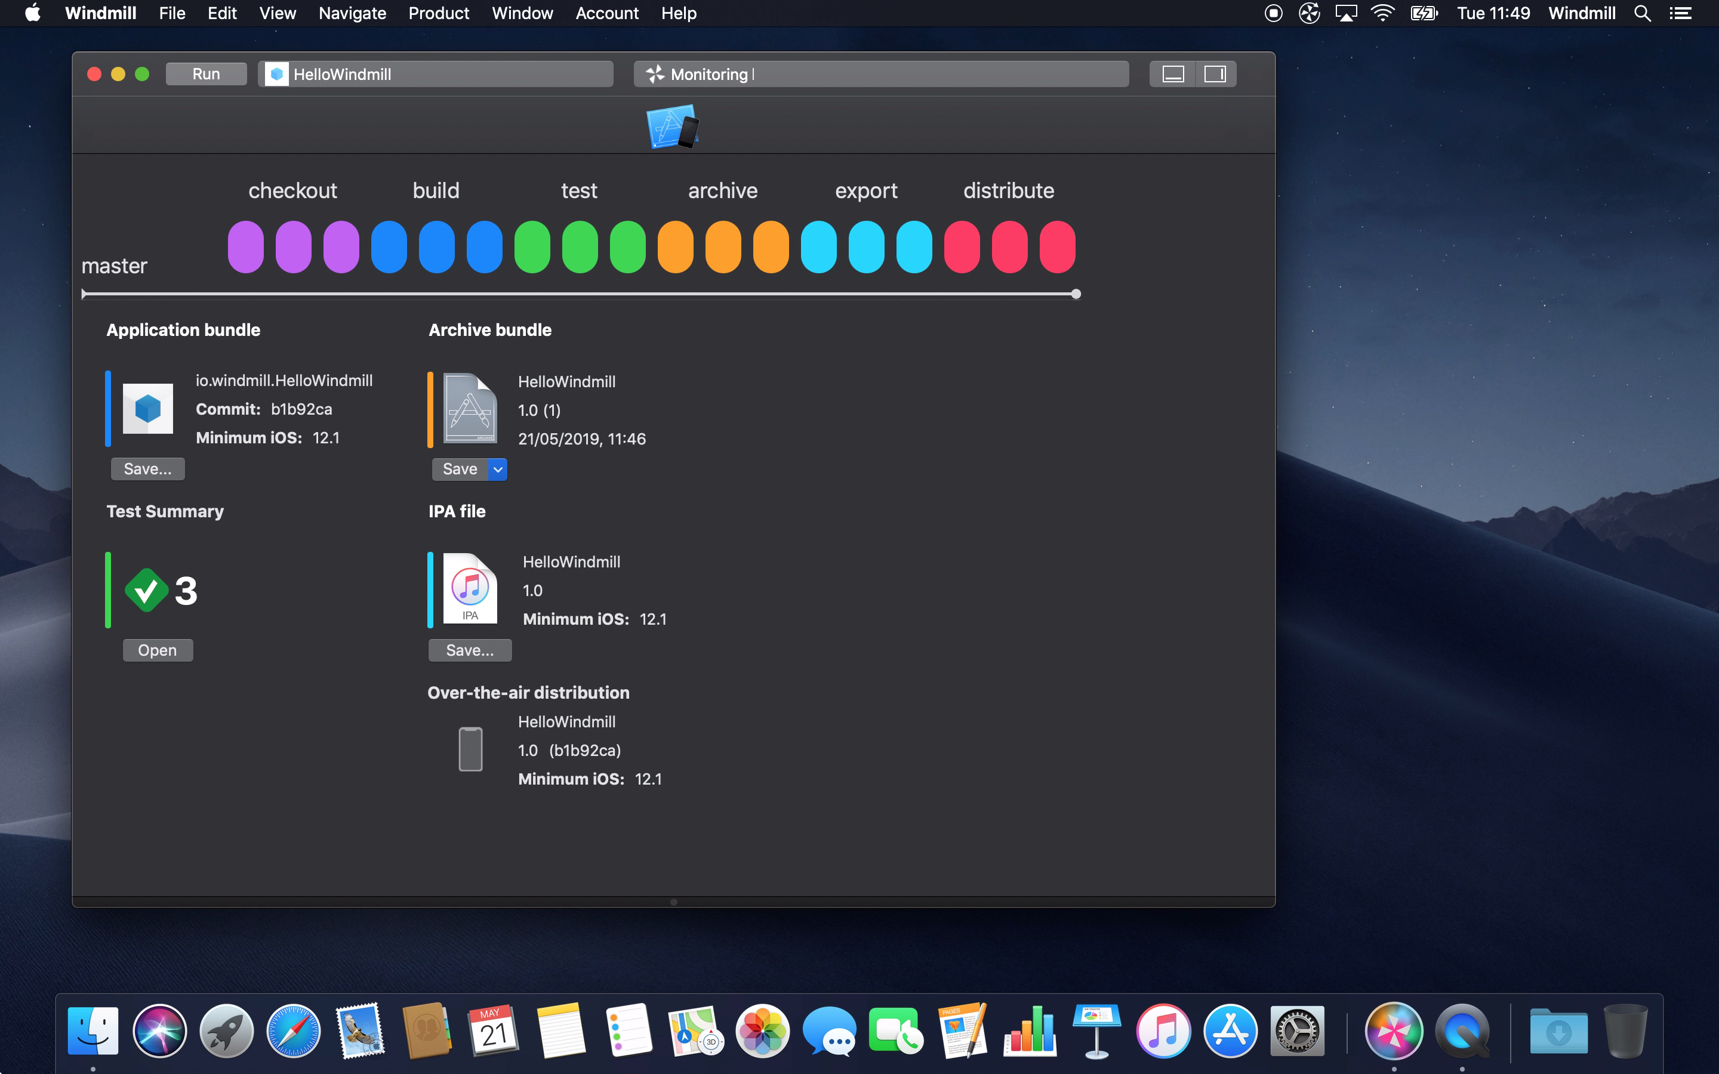Screen dimensions: 1719x1074
Task: Click the HelloWindmill app cube icon
Action: click(x=148, y=409)
